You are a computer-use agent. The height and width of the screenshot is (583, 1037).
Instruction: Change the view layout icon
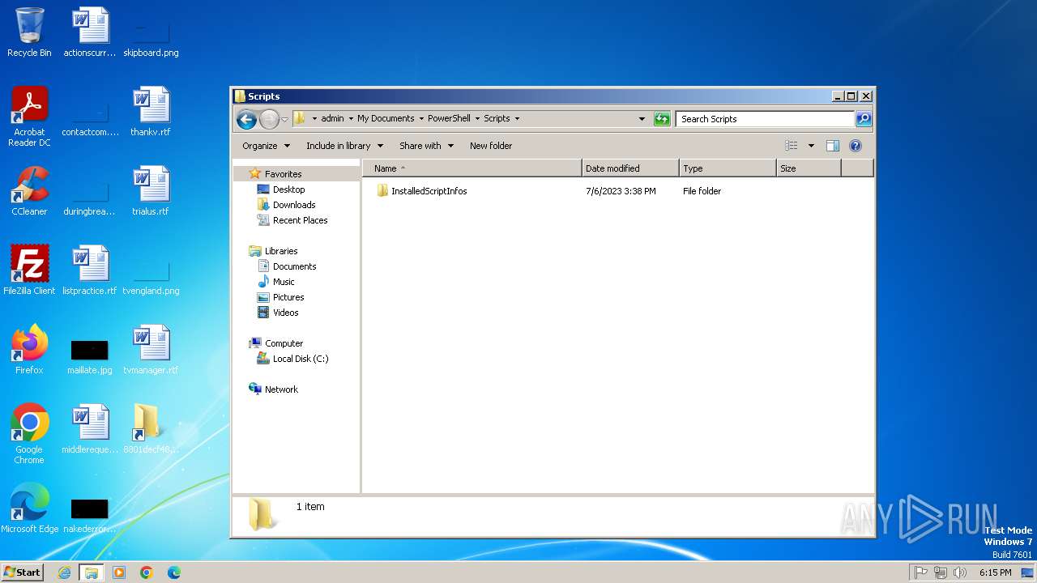point(792,146)
